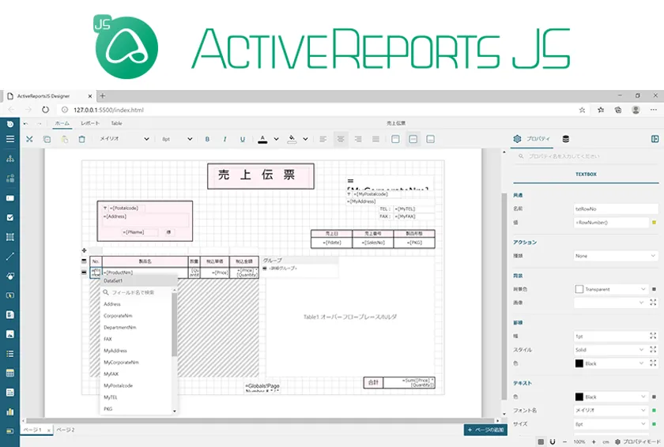Viewport: 664px width, 447px height.
Task: Toggle bold formatting
Action: (x=208, y=139)
